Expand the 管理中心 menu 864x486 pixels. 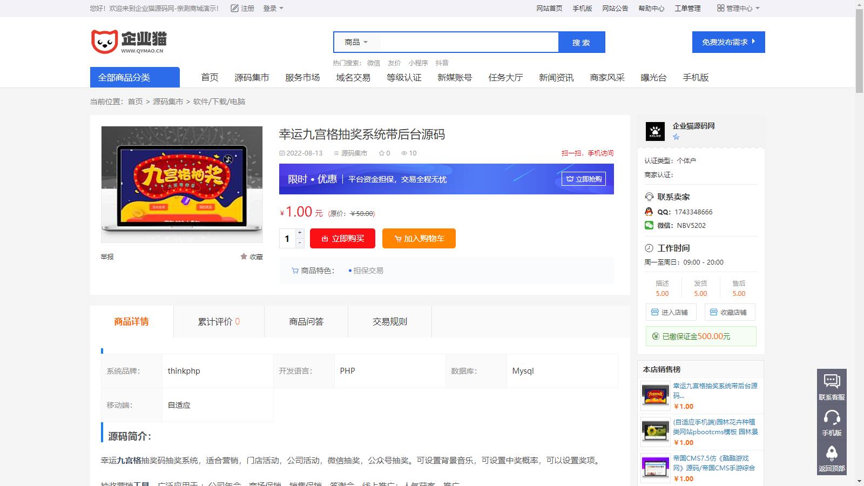[x=738, y=8]
